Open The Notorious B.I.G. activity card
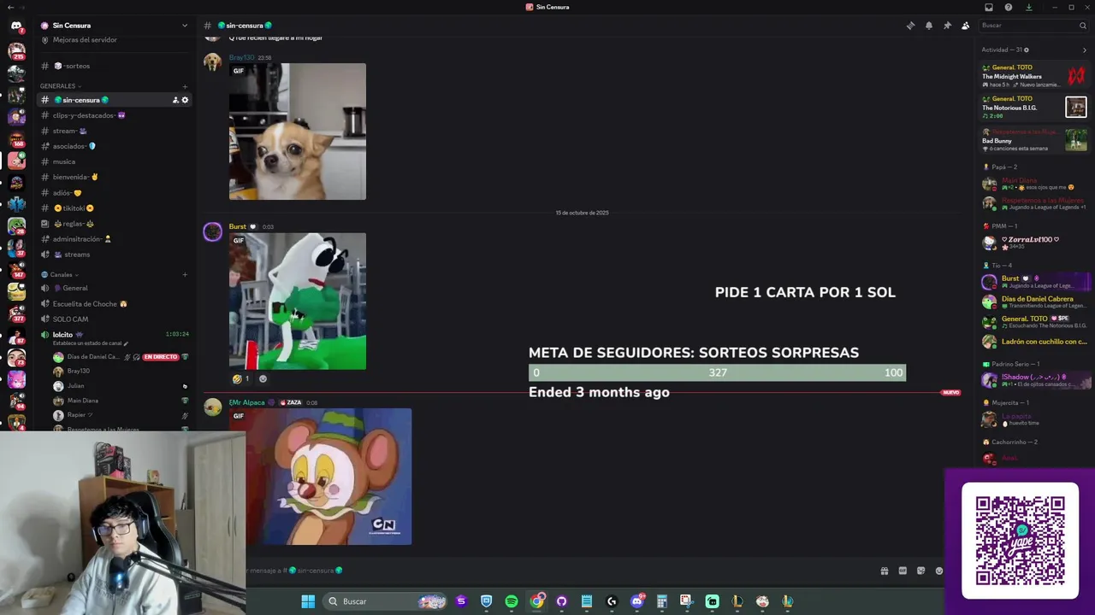The image size is (1095, 615). click(x=1033, y=108)
